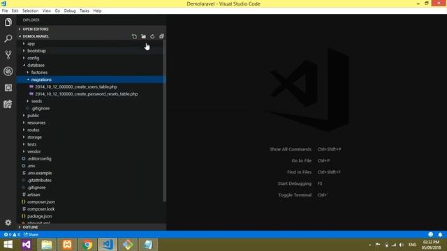This screenshot has height=251, width=447.
Task: Refresh the explorer tree
Action: 152,36
